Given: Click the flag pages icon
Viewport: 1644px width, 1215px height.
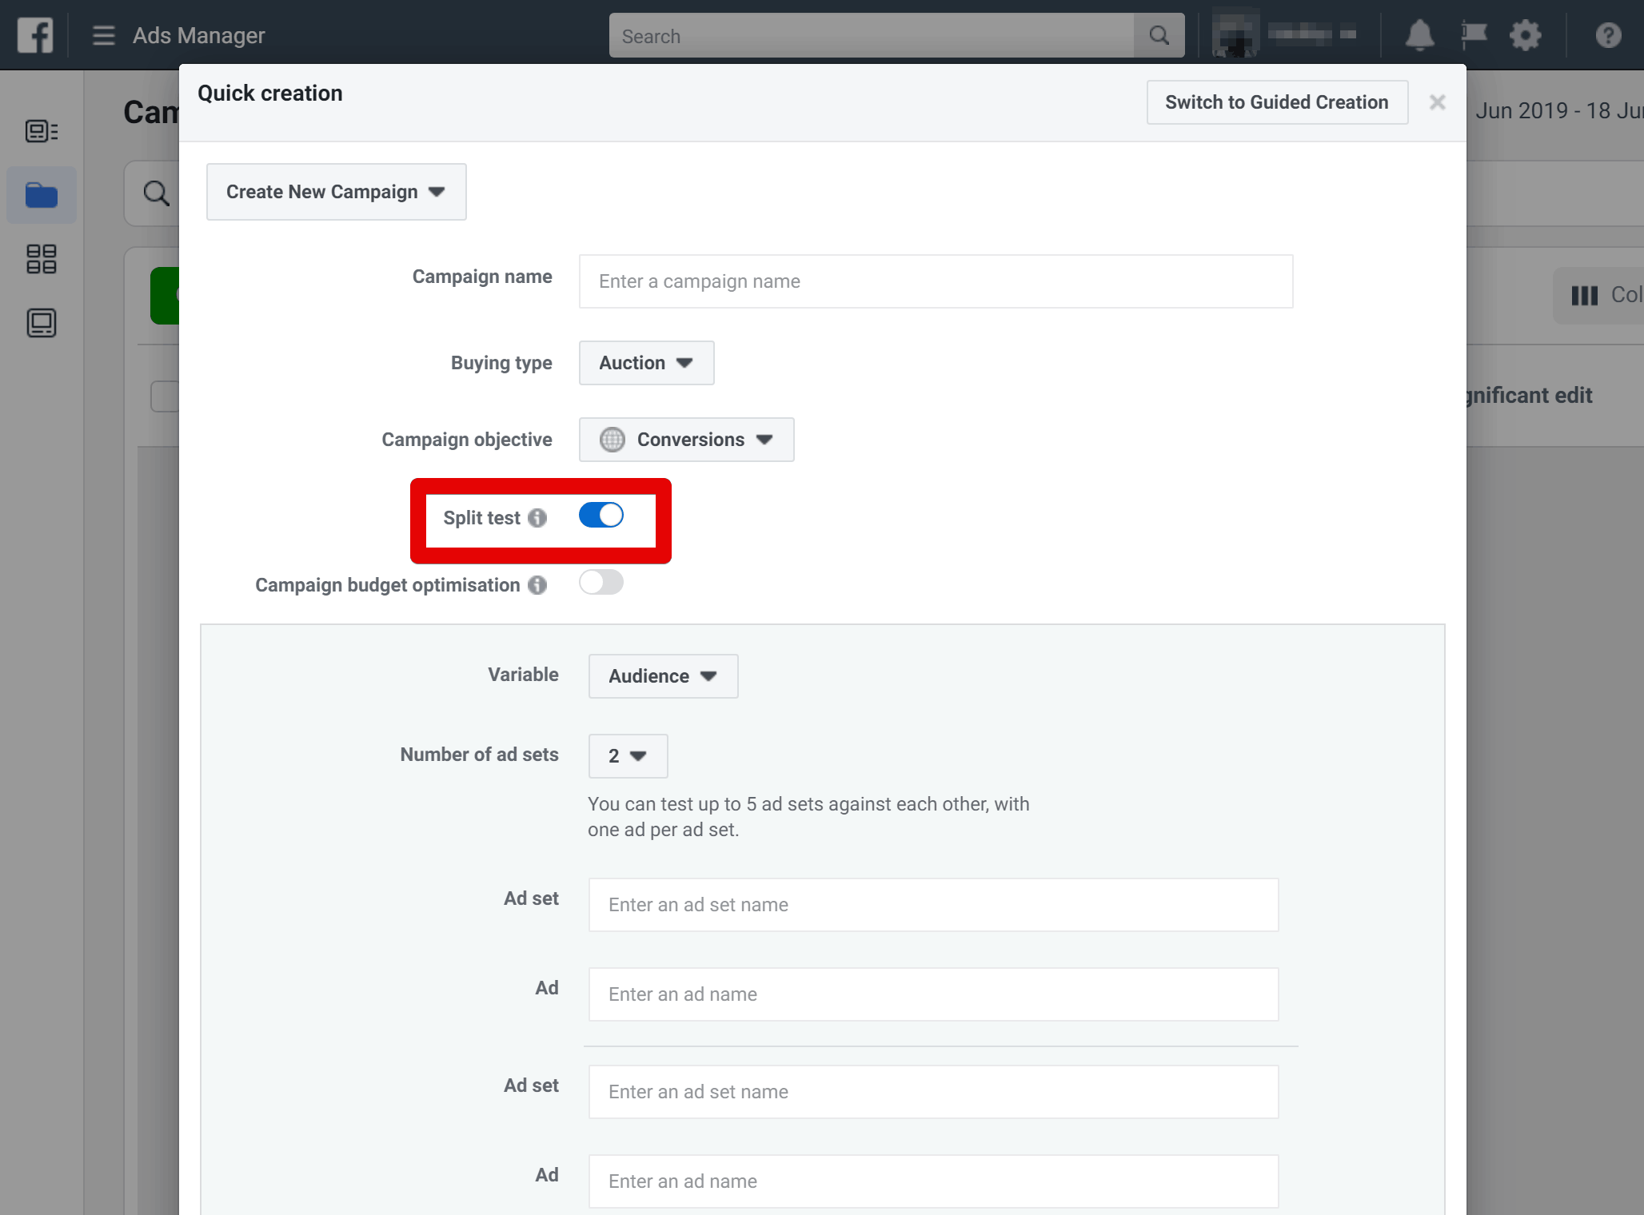Looking at the screenshot, I should pos(1473,35).
